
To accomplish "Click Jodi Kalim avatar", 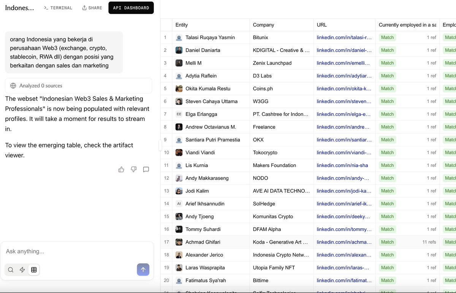I will pyautogui.click(x=179, y=191).
